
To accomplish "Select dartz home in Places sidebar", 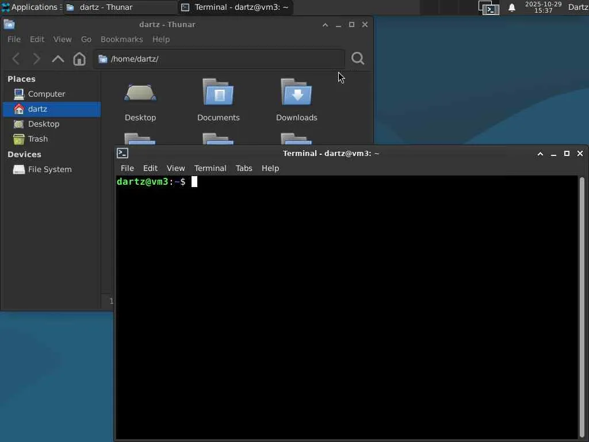I will 52,109.
